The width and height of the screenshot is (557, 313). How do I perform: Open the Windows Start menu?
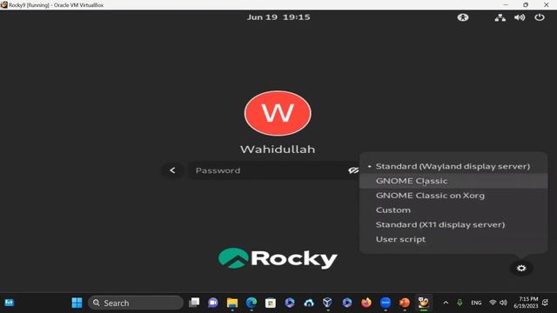point(77,303)
